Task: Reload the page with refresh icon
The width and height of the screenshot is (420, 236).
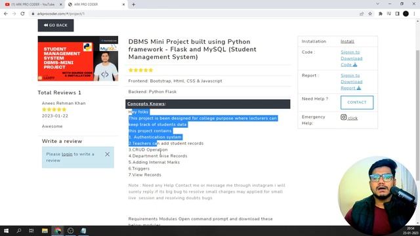Action: tap(22, 14)
